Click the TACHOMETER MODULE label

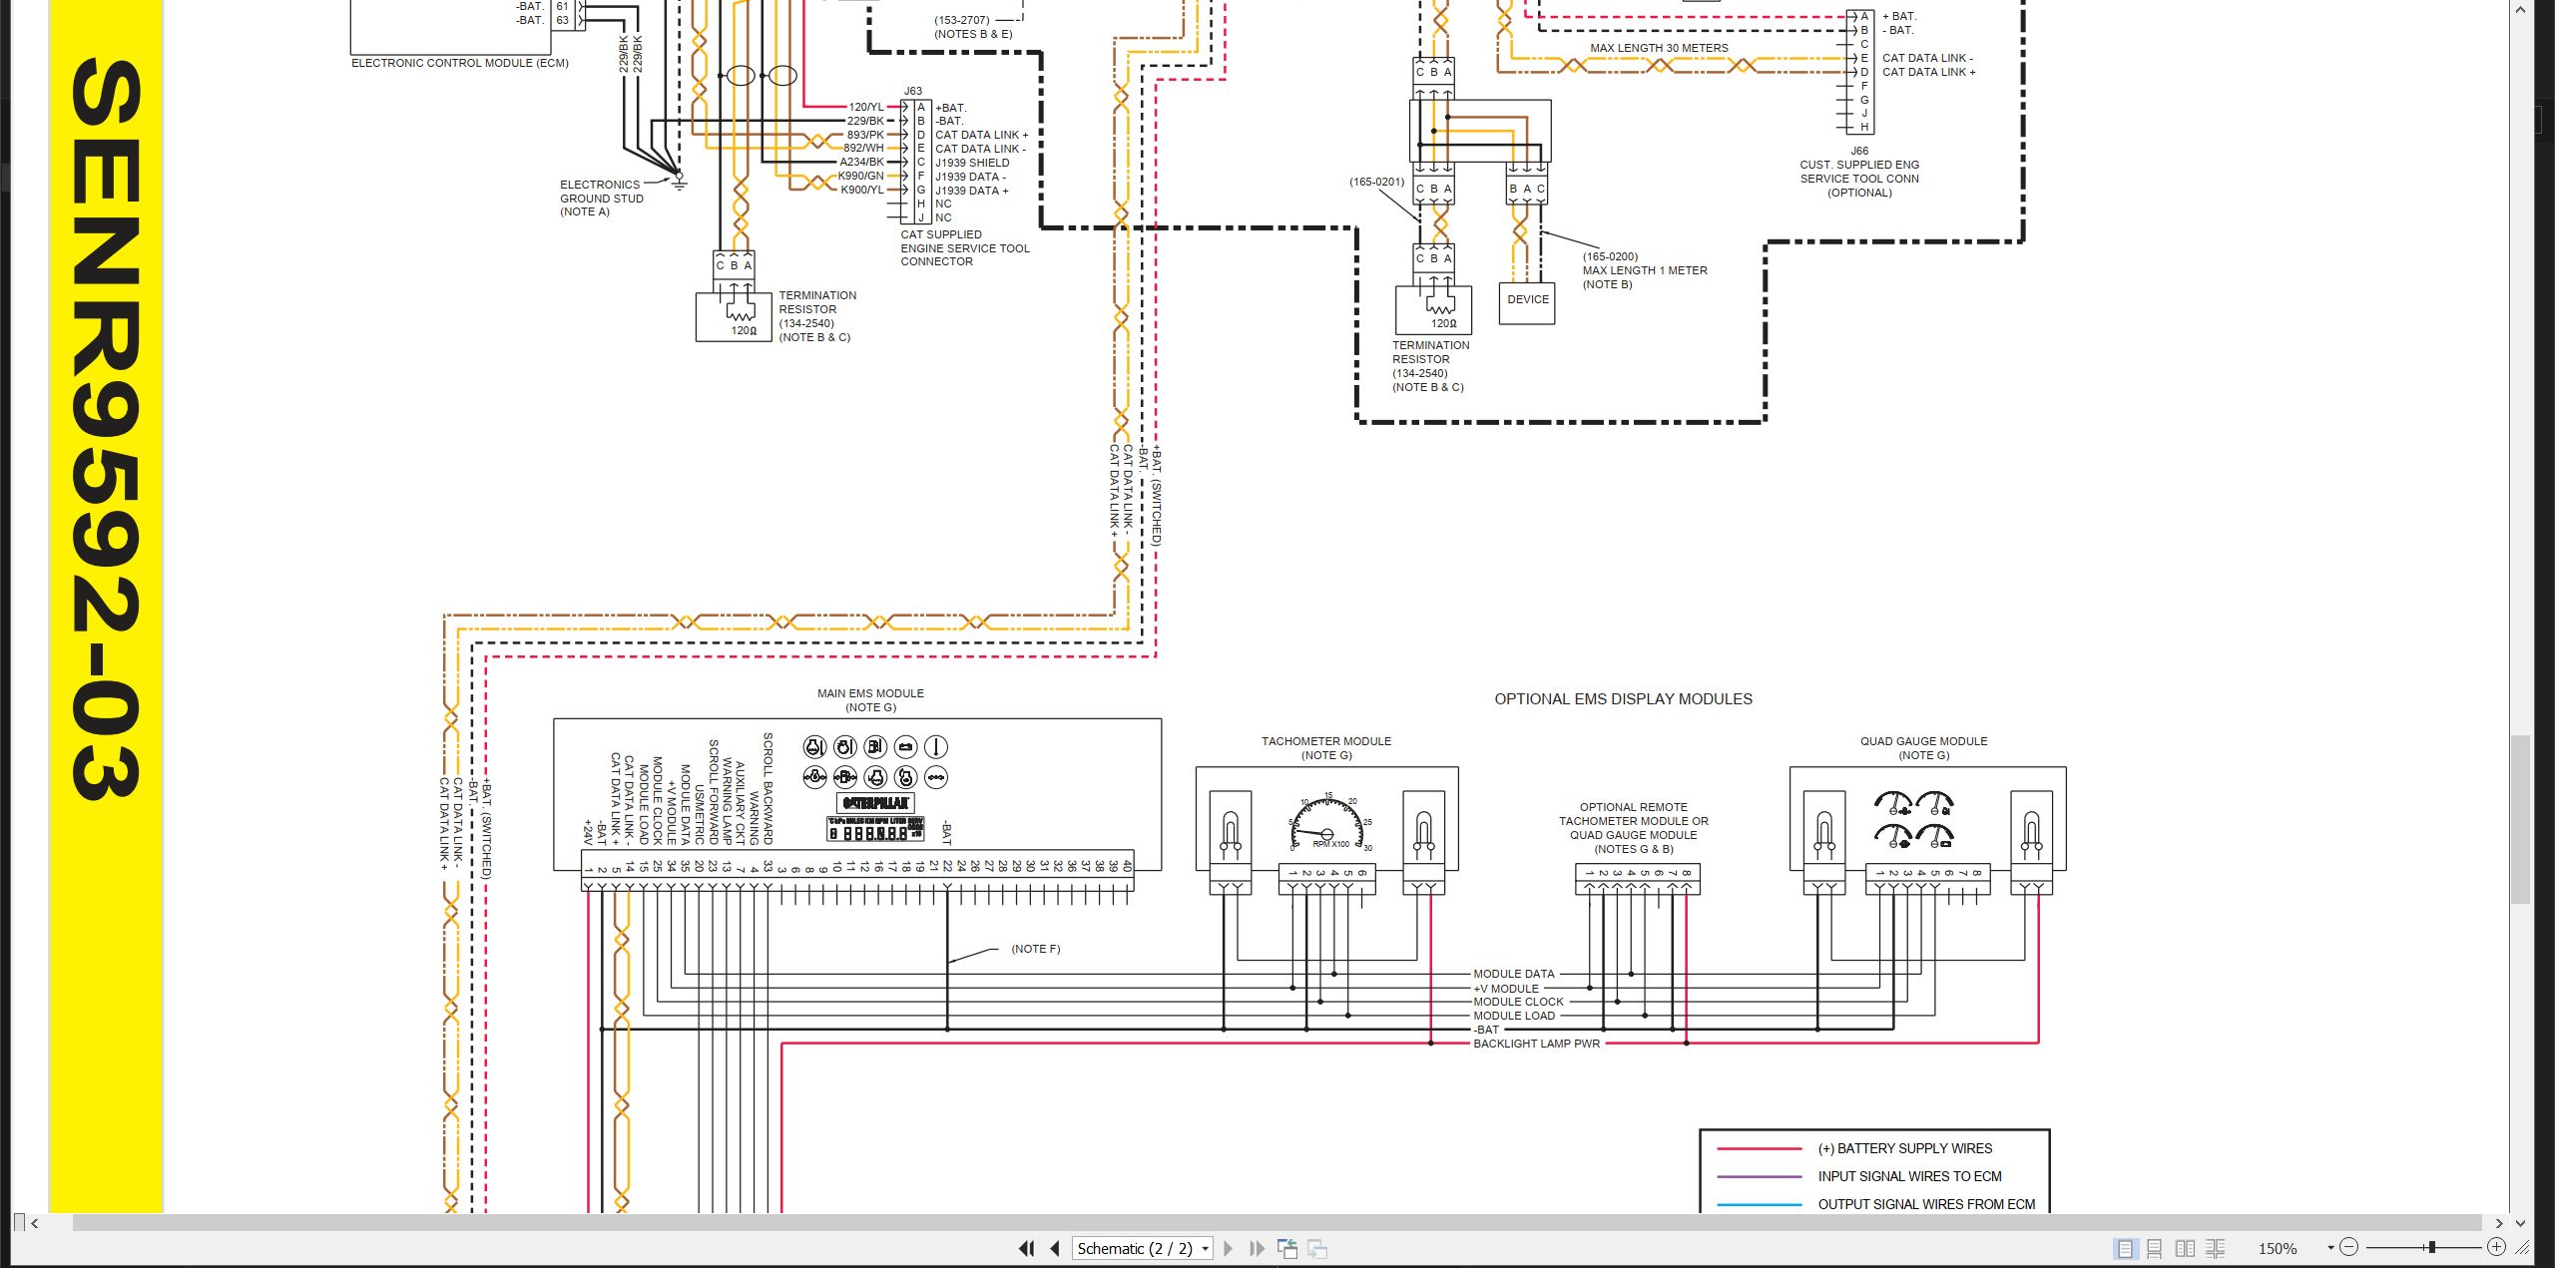pos(1325,741)
